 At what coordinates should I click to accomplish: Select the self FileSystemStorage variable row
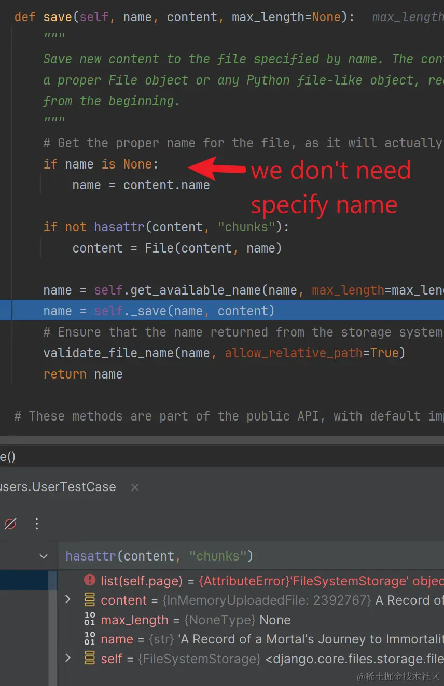click(x=251, y=659)
